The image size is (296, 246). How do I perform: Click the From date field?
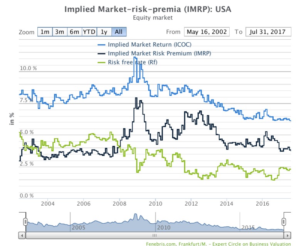pyautogui.click(x=207, y=32)
